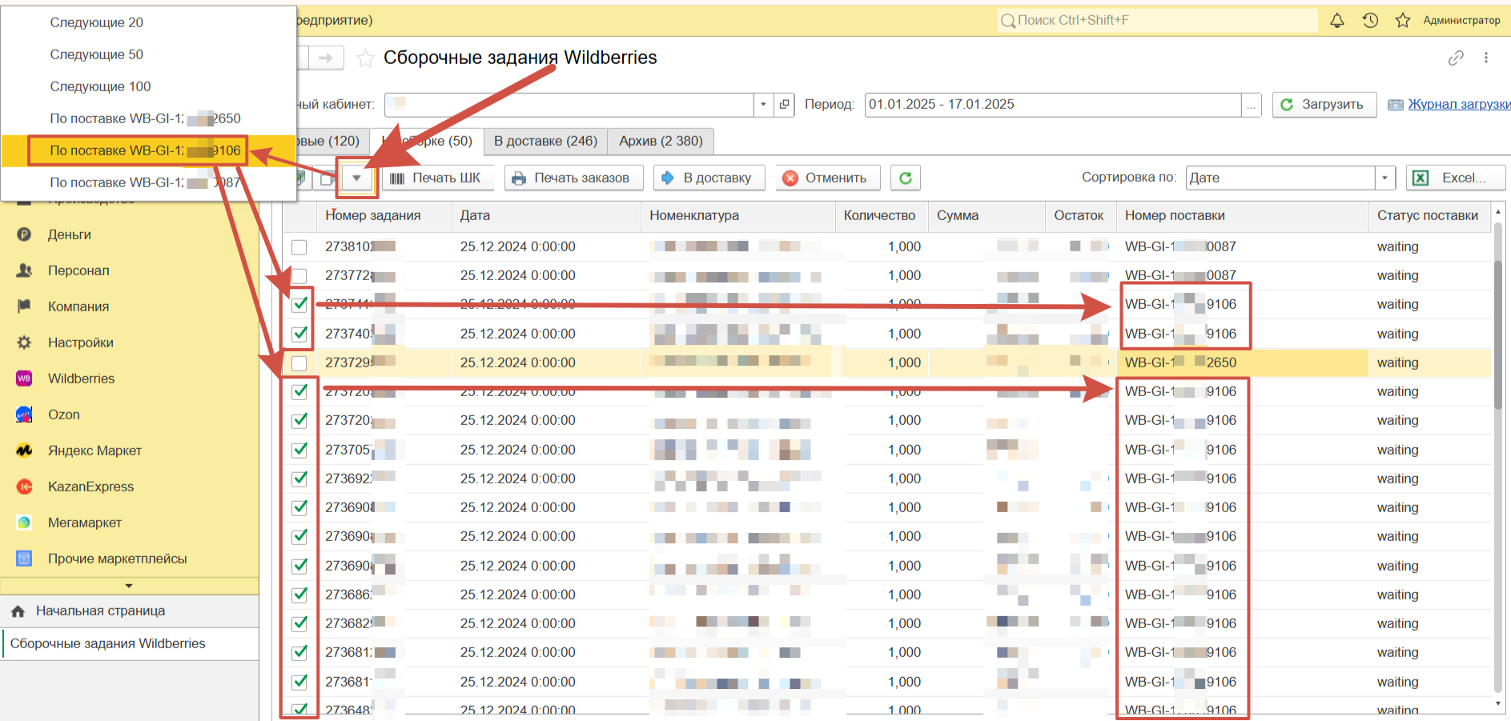Untick checkbox for task row 273692
The image size is (1511, 721).
point(299,479)
